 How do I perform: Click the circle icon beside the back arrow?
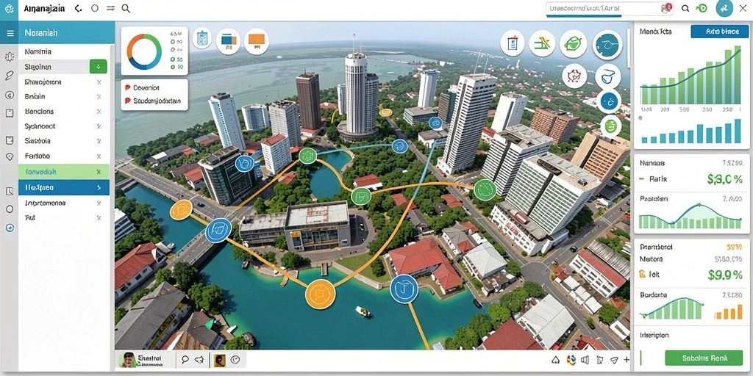pos(95,9)
